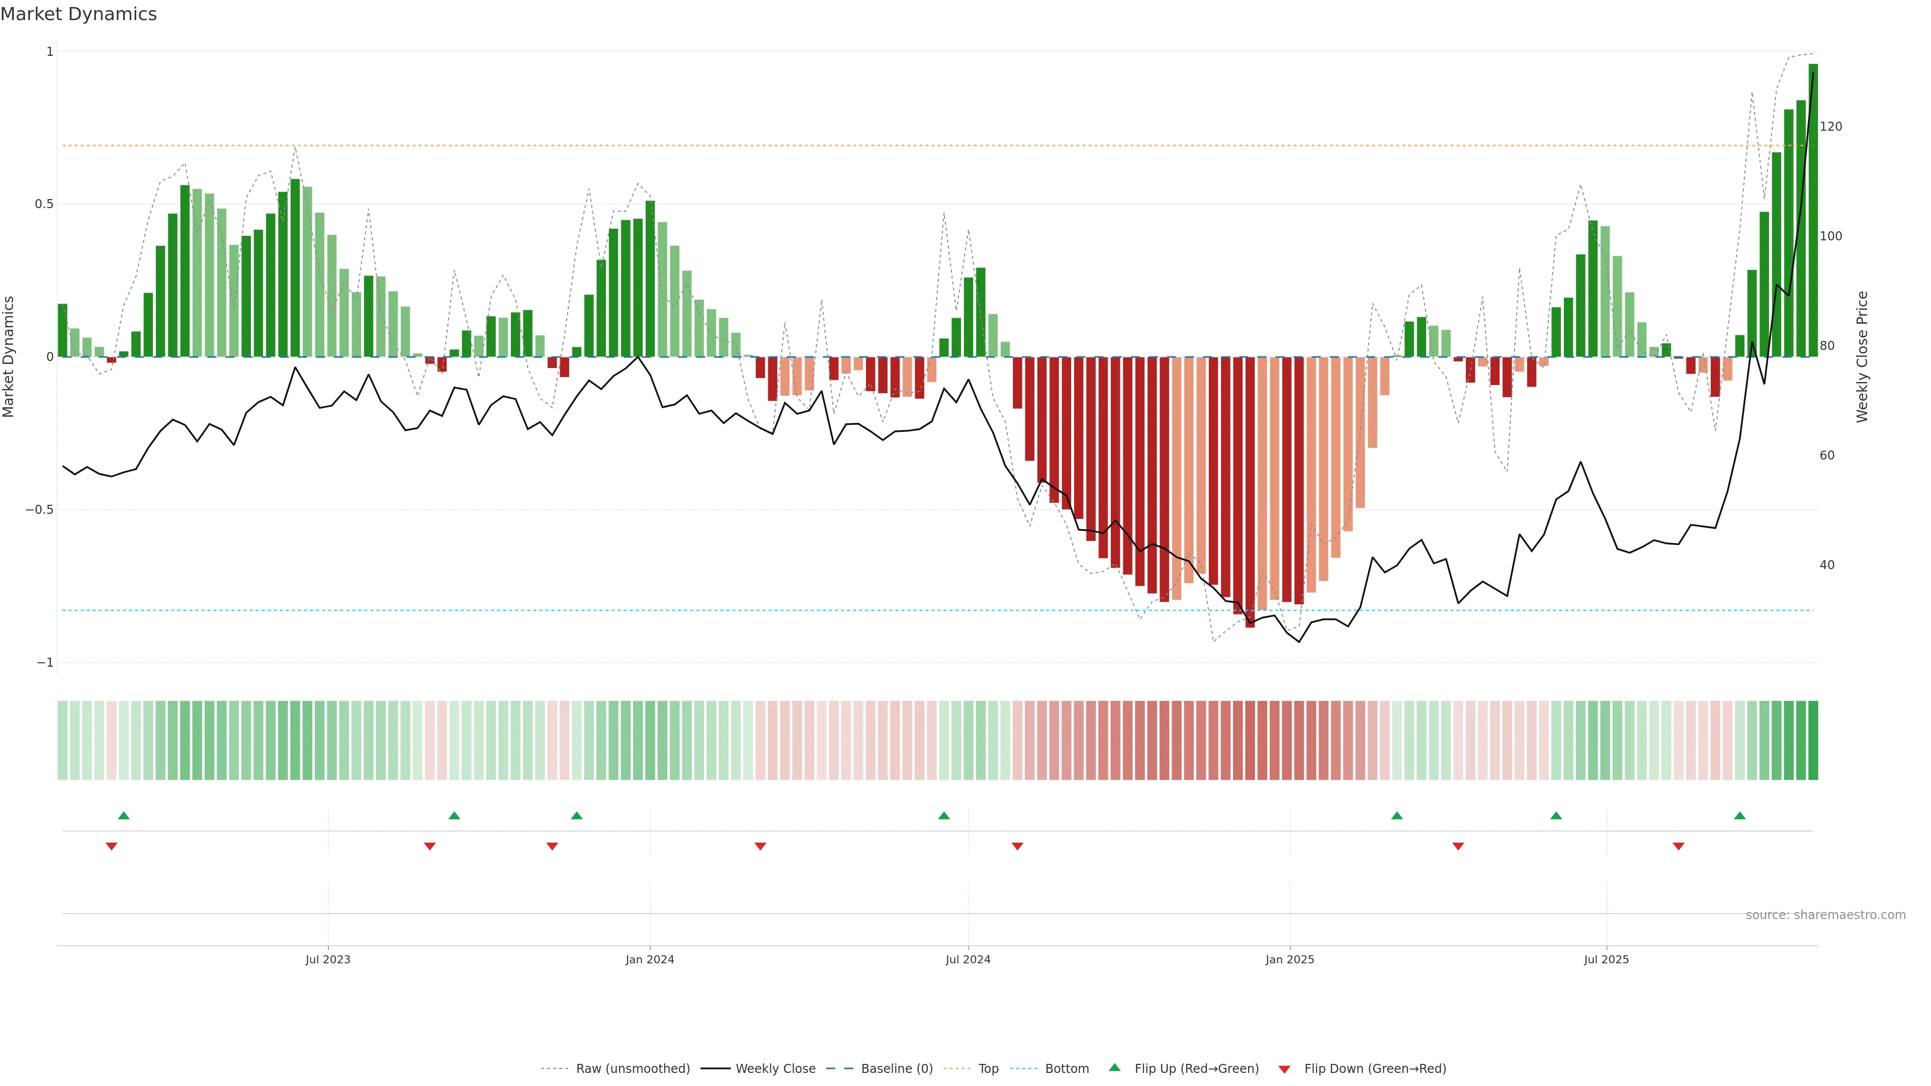
Task: Click the Weekly Close Price axis title
Action: tap(1862, 357)
